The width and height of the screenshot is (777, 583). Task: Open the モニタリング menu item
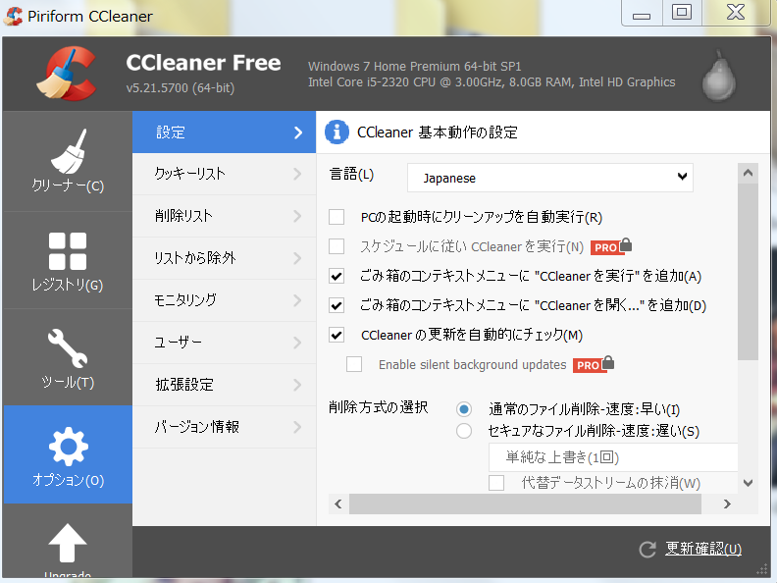coord(224,300)
